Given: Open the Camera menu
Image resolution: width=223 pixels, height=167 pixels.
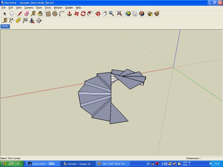Looking at the screenshot, I should (x=29, y=8).
